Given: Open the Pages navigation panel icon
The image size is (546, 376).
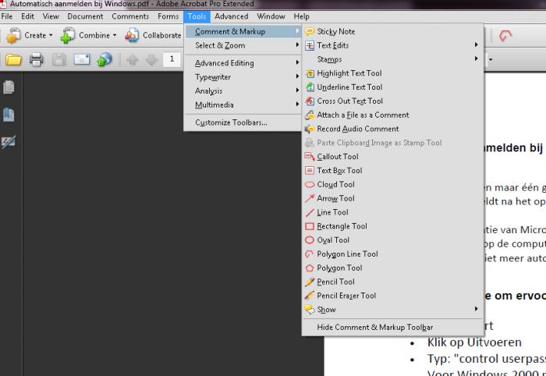Looking at the screenshot, I should coord(9,87).
